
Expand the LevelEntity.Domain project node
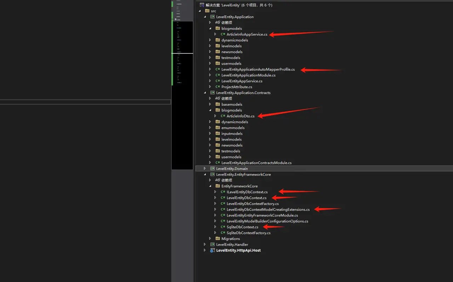click(205, 168)
